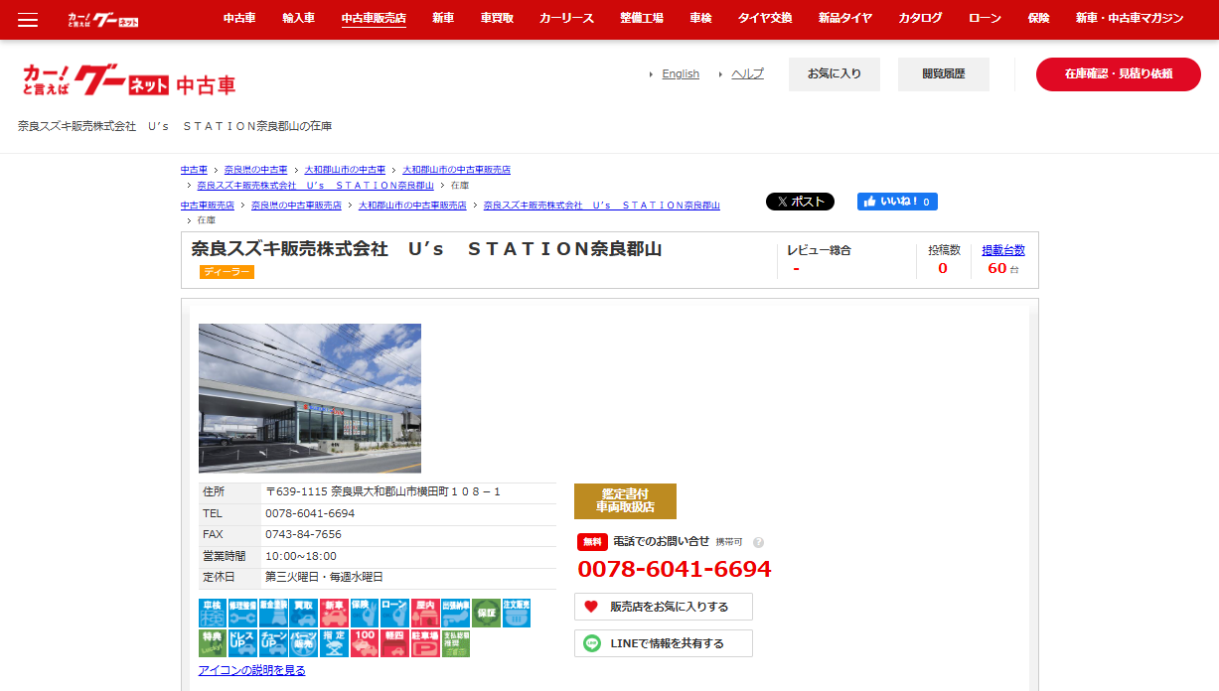The height and width of the screenshot is (691, 1219).
Task: Open アイコンの説明を見る link
Action: pyautogui.click(x=252, y=670)
